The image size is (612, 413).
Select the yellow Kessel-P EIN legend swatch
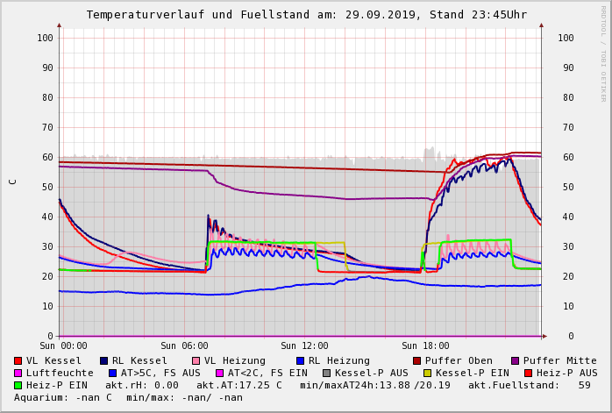(x=429, y=373)
